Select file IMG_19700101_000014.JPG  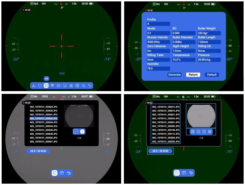166,111
